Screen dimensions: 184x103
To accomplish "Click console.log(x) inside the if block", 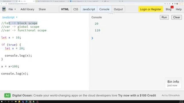I will coord(18,56).
